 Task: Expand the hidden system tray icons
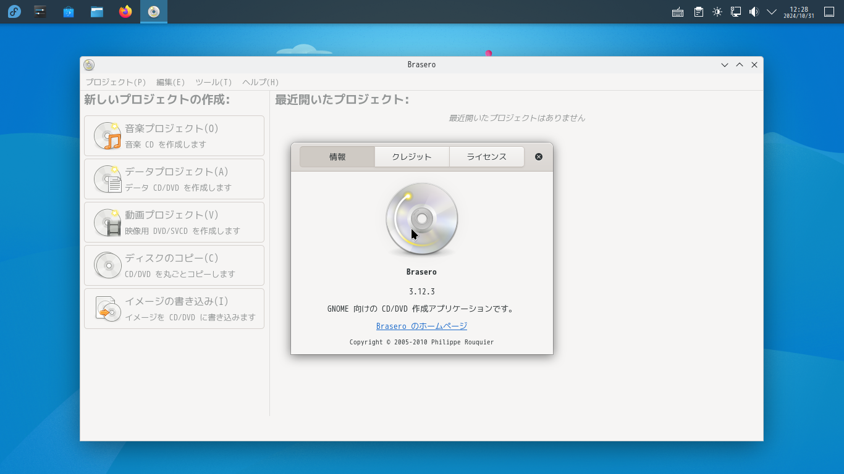(x=772, y=12)
